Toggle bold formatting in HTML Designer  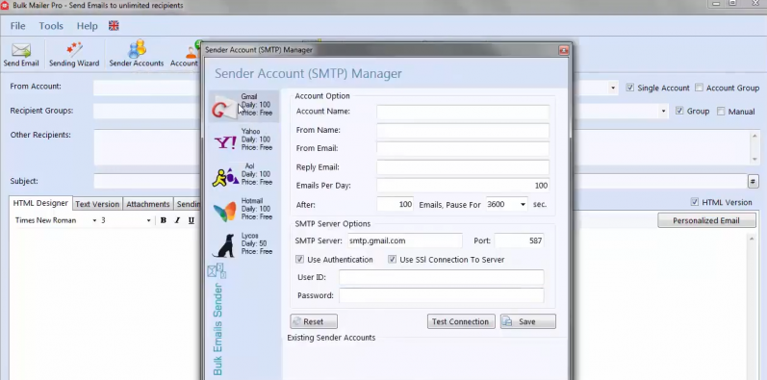coord(164,220)
